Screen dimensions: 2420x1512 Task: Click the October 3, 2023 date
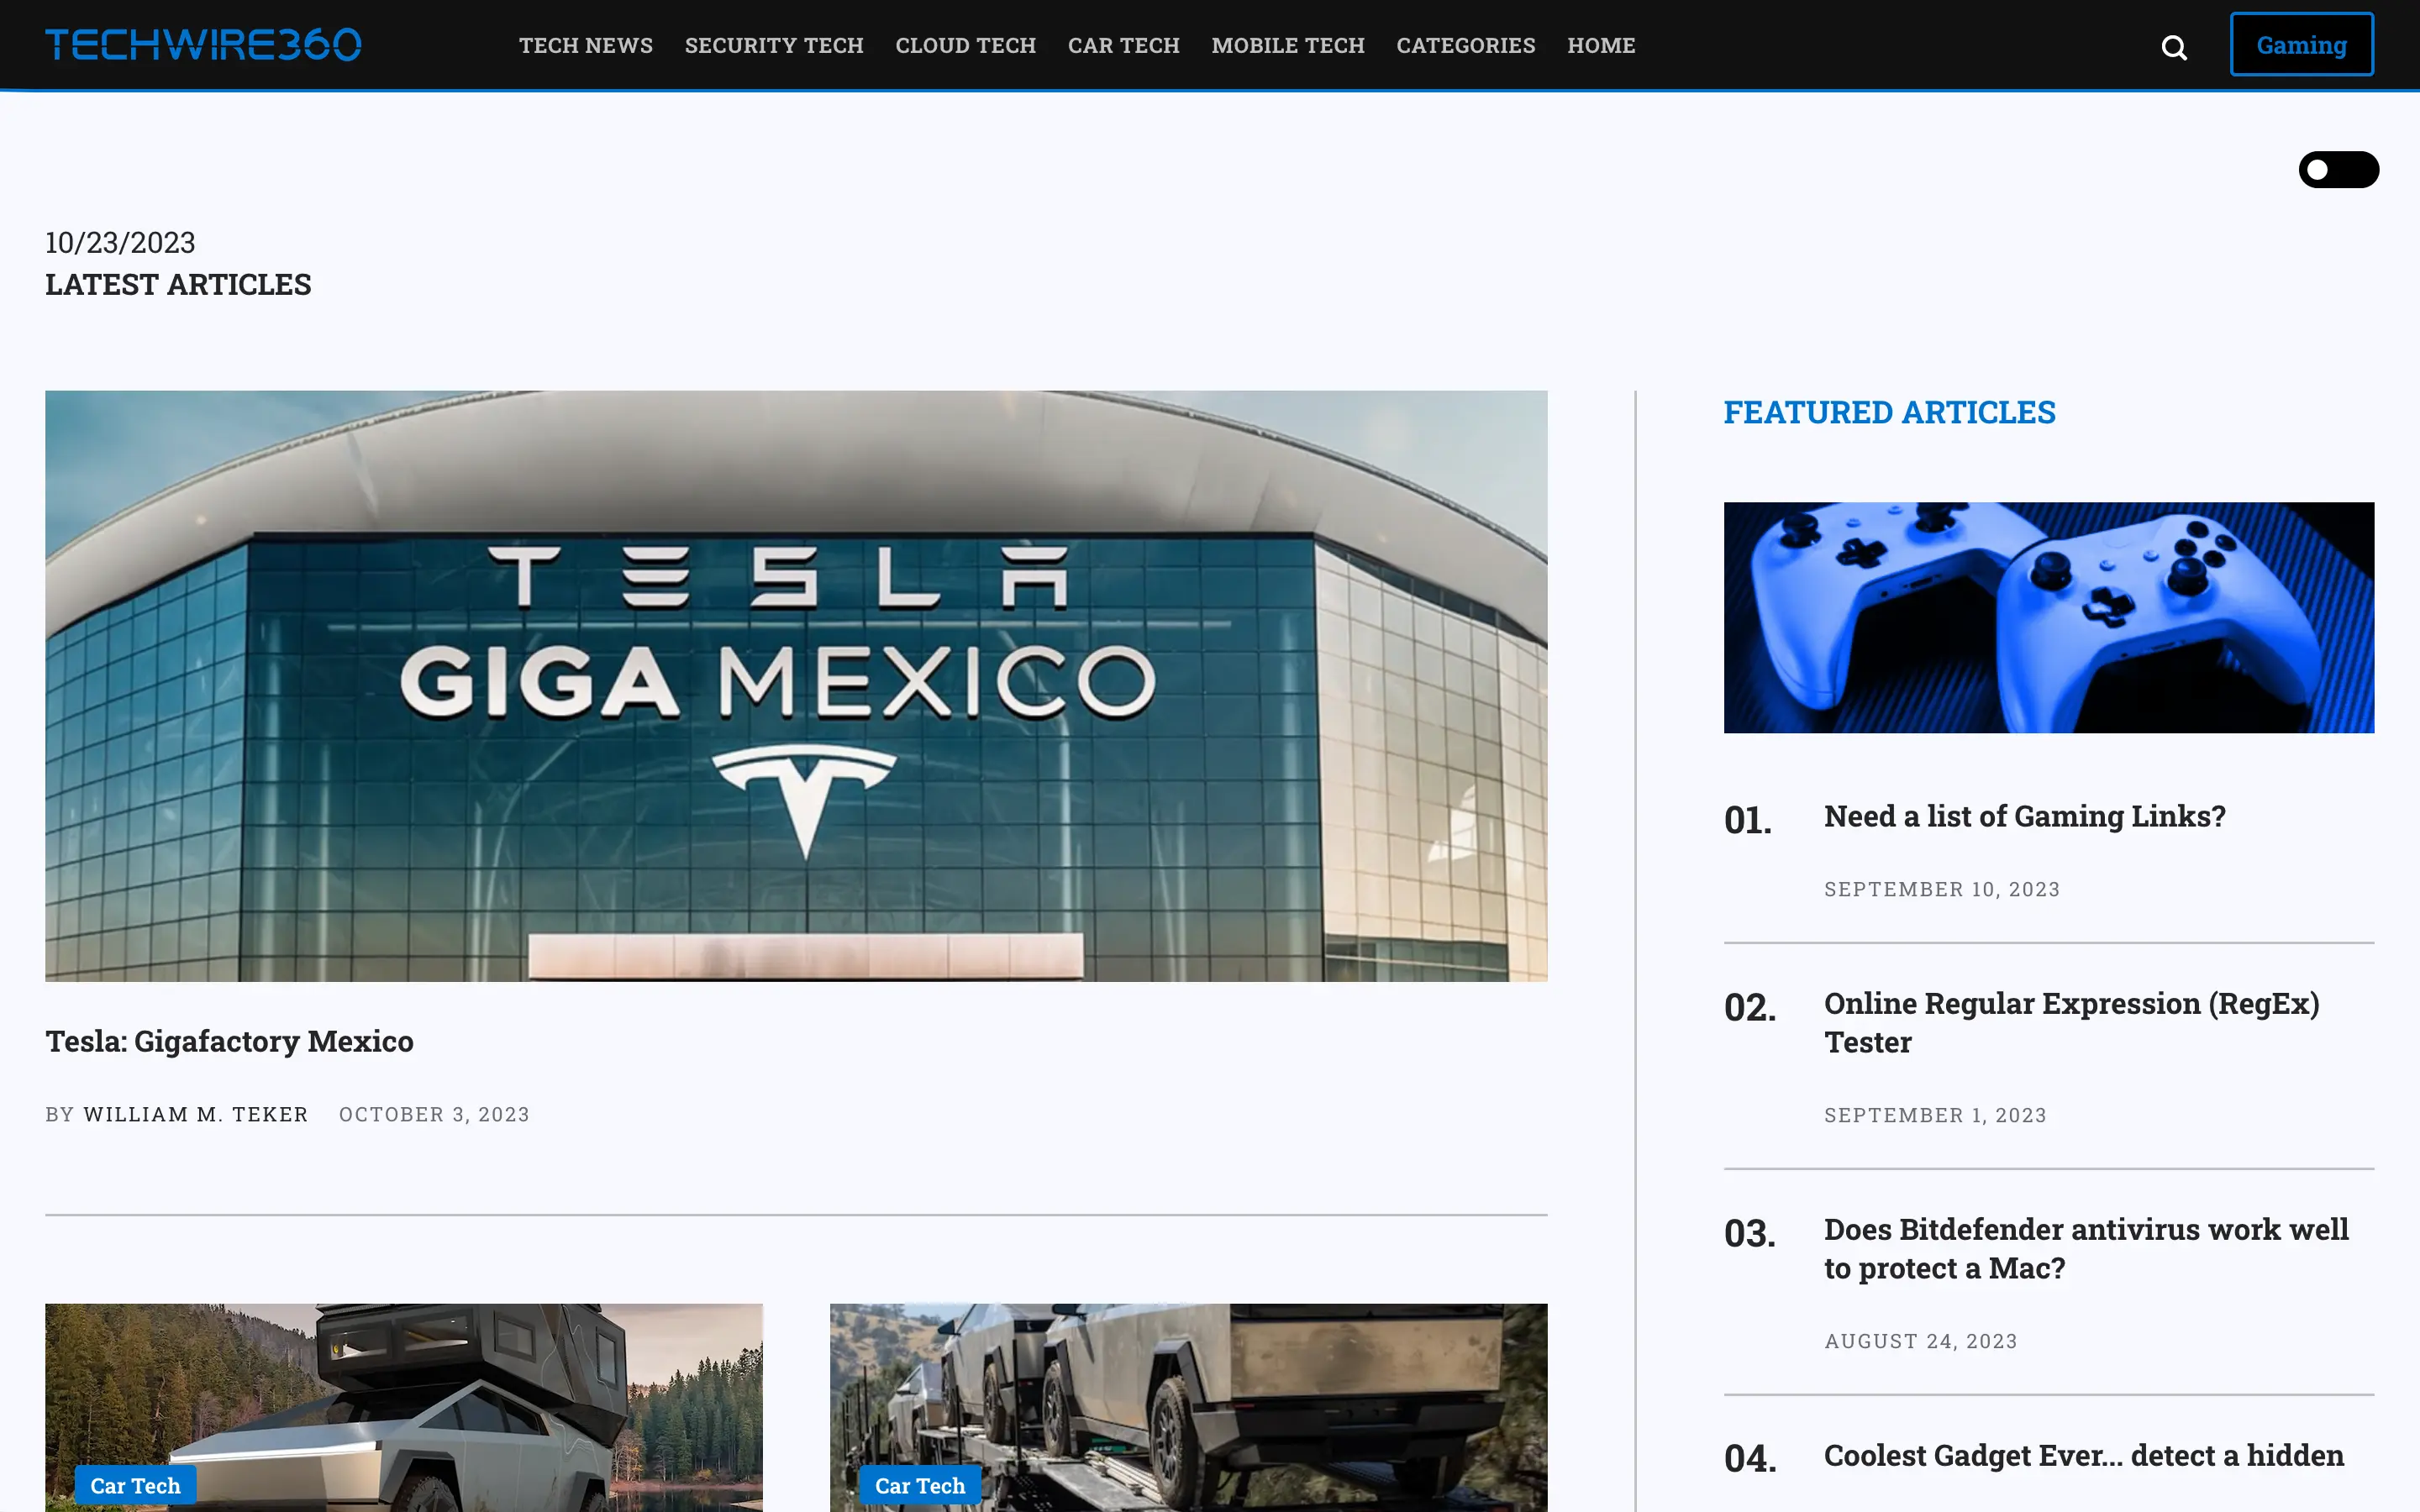click(x=434, y=1114)
